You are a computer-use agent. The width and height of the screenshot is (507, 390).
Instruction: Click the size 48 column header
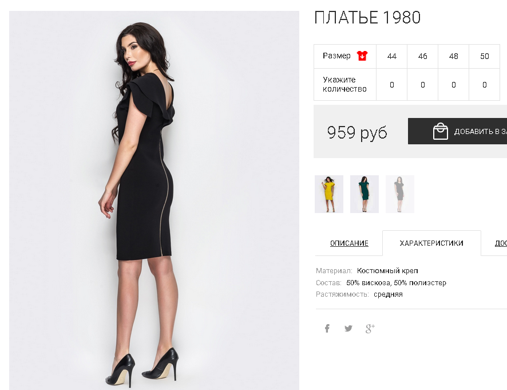click(454, 56)
